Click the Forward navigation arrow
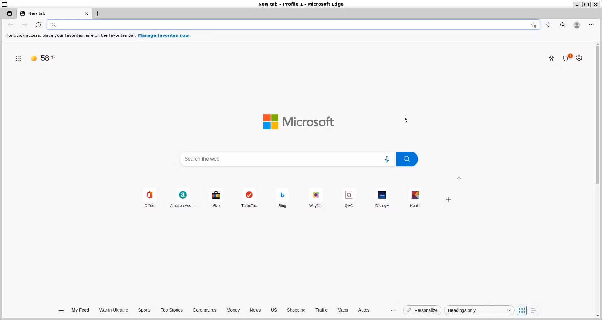Viewport: 602px width, 320px height. [24, 25]
